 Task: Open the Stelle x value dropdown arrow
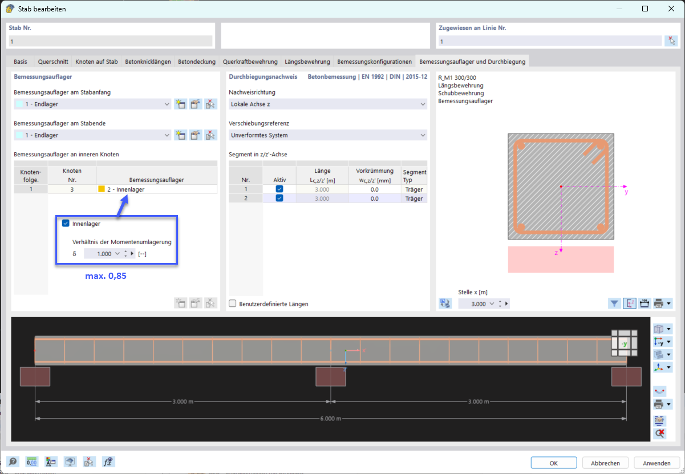(492, 304)
